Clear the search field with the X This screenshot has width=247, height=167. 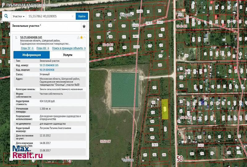pyautogui.click(x=73, y=16)
